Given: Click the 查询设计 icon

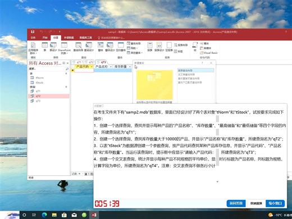Looking at the screenshot, I should (89, 47).
